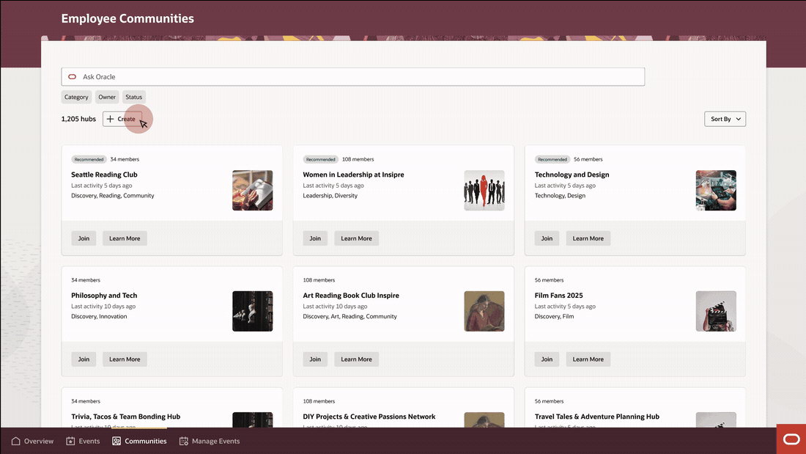Open the Manage Events tab

210,441
